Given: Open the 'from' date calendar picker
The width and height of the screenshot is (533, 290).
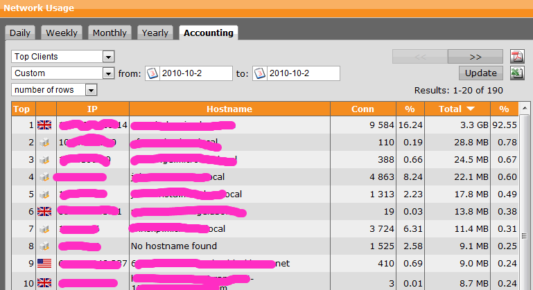Looking at the screenshot, I should 152,73.
